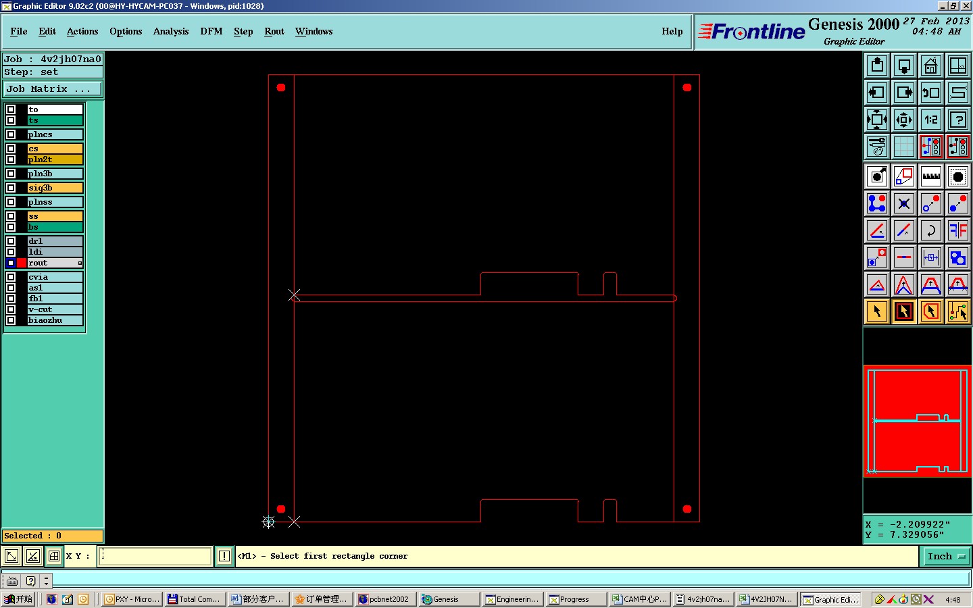Click the blue connected nodes icon
The width and height of the screenshot is (973, 608).
pyautogui.click(x=877, y=203)
